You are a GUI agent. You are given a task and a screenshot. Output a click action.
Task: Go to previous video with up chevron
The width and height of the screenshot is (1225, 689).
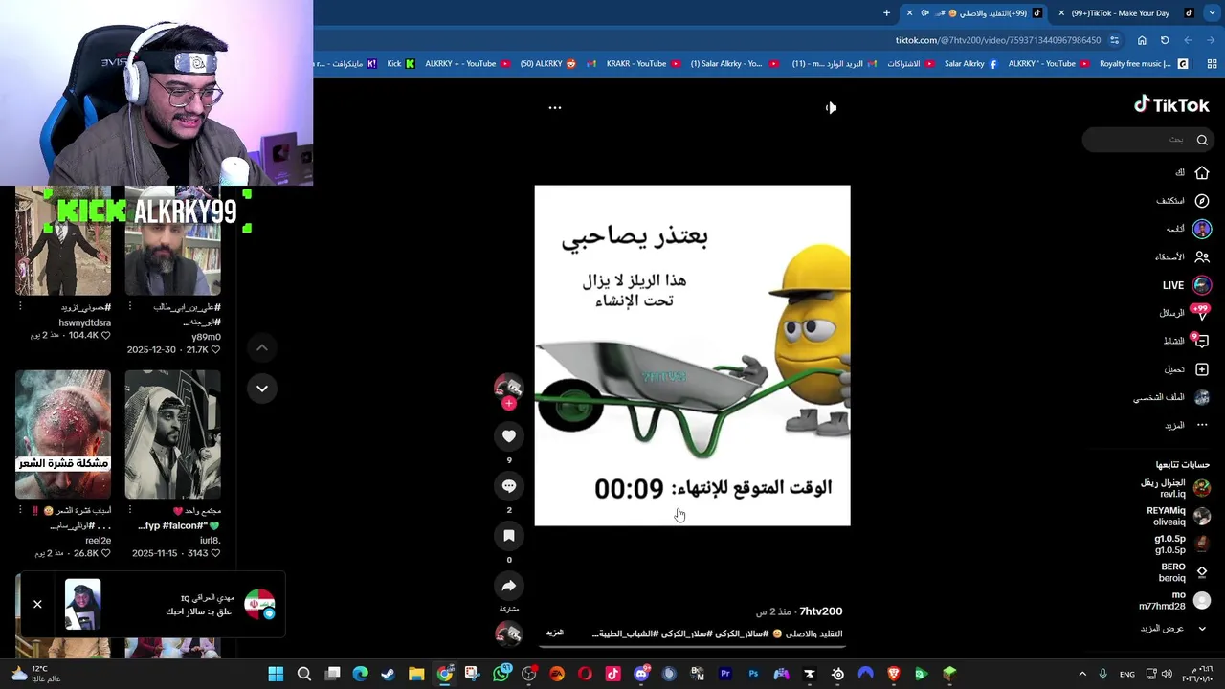(x=261, y=347)
